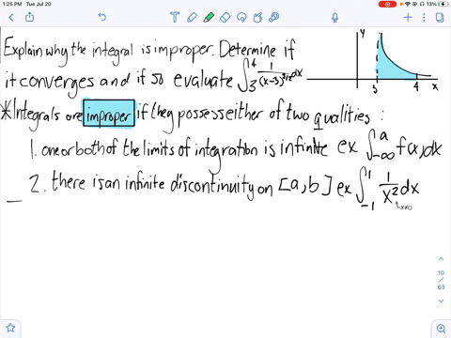Tap the 1:25 PM clock text

[x=12, y=4]
